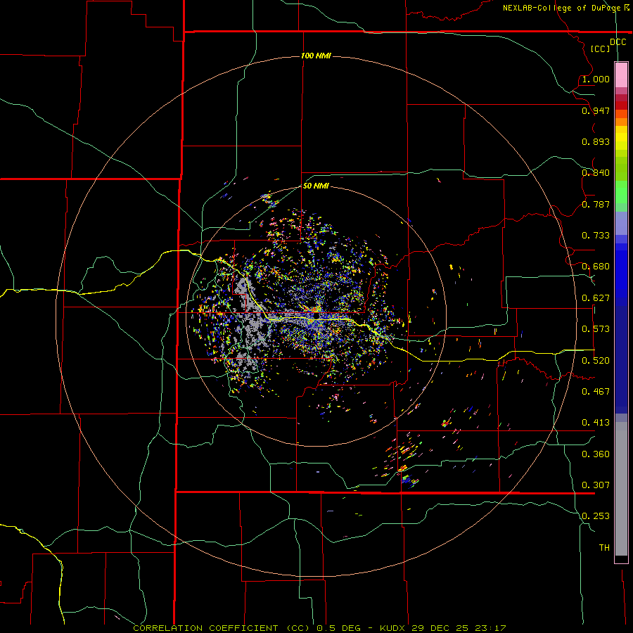Click the 100 NMI range ring label
This screenshot has height=633, width=633.
(316, 56)
